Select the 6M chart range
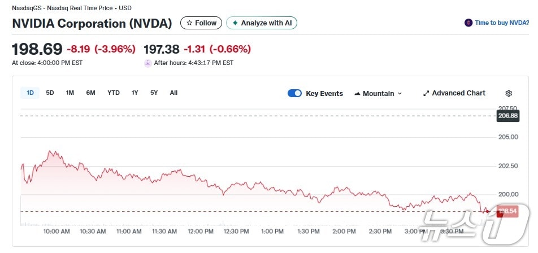Image resolution: width=538 pixels, height=253 pixels. [x=90, y=93]
